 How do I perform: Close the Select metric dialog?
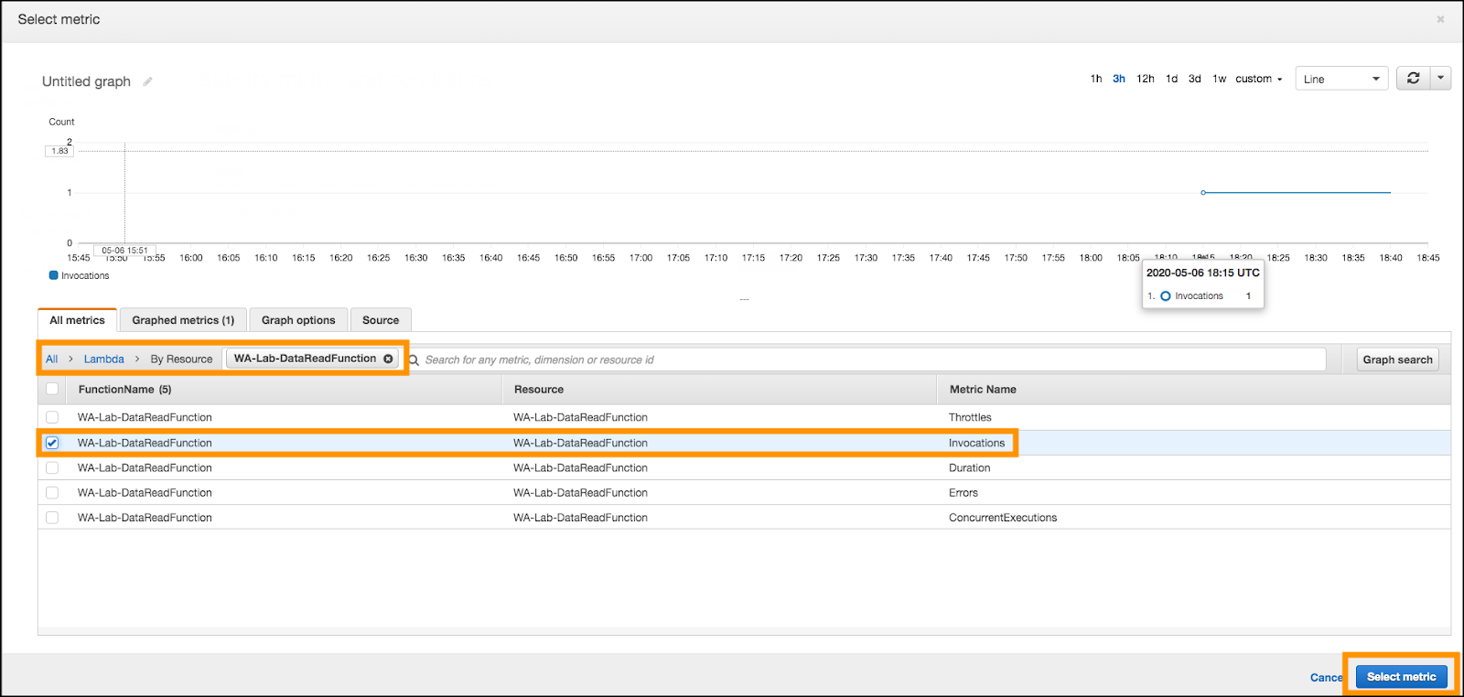1440,19
